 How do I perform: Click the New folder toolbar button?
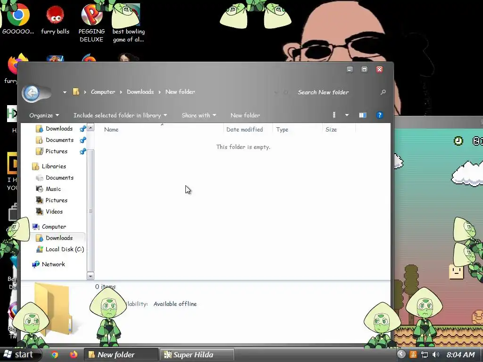tap(245, 115)
